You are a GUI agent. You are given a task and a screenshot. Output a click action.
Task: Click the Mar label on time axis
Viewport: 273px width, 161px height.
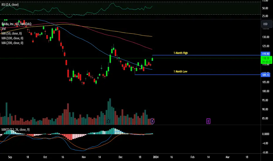[x=227, y=157]
